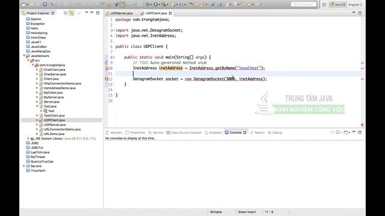Screen dimensions: 385x216
Task: Click the Open Perspective icon near Java EE
Action: 324,4
